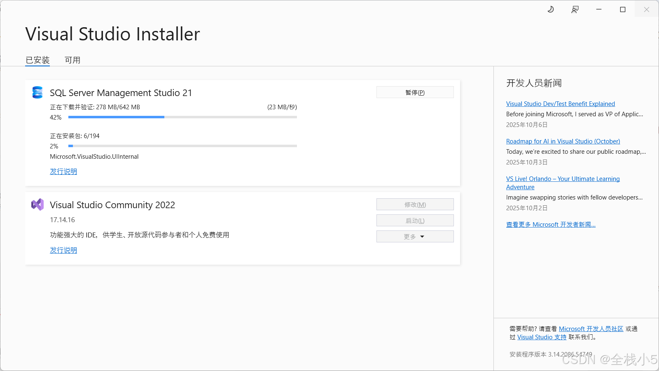Open Microsoft 开发人员社区 link
Image resolution: width=659 pixels, height=371 pixels.
[591, 329]
